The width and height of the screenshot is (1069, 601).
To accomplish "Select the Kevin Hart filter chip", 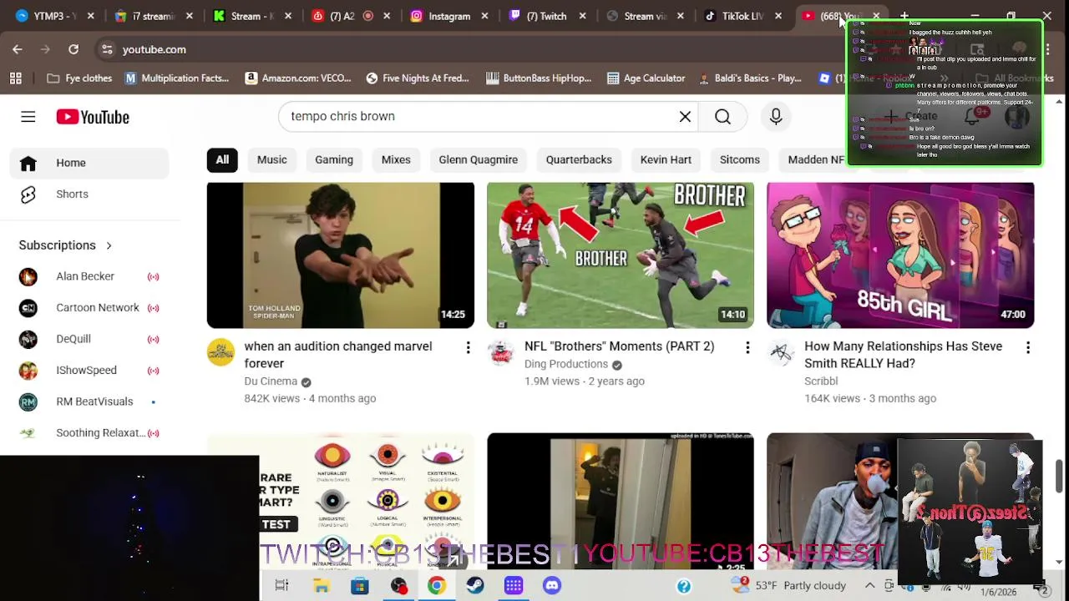I will (x=666, y=159).
